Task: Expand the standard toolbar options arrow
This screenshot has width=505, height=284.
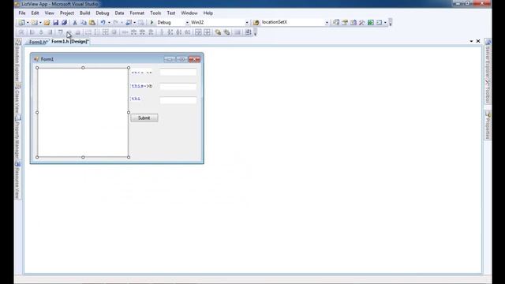Action: 391,23
